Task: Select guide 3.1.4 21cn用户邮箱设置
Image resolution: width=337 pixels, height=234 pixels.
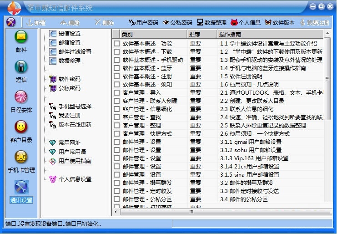Action: click(250, 167)
